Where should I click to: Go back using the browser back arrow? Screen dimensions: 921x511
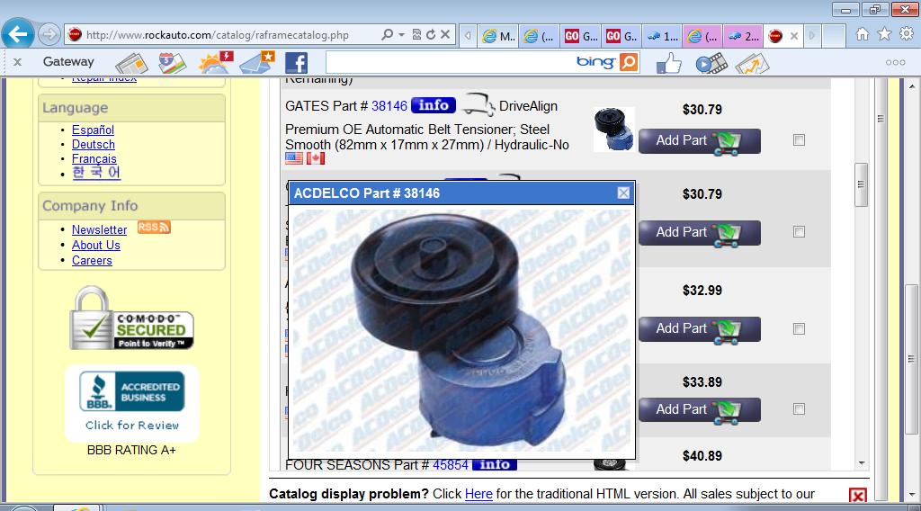18,35
